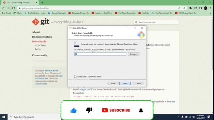Click Next in the Git Setup dialog

coord(125,83)
